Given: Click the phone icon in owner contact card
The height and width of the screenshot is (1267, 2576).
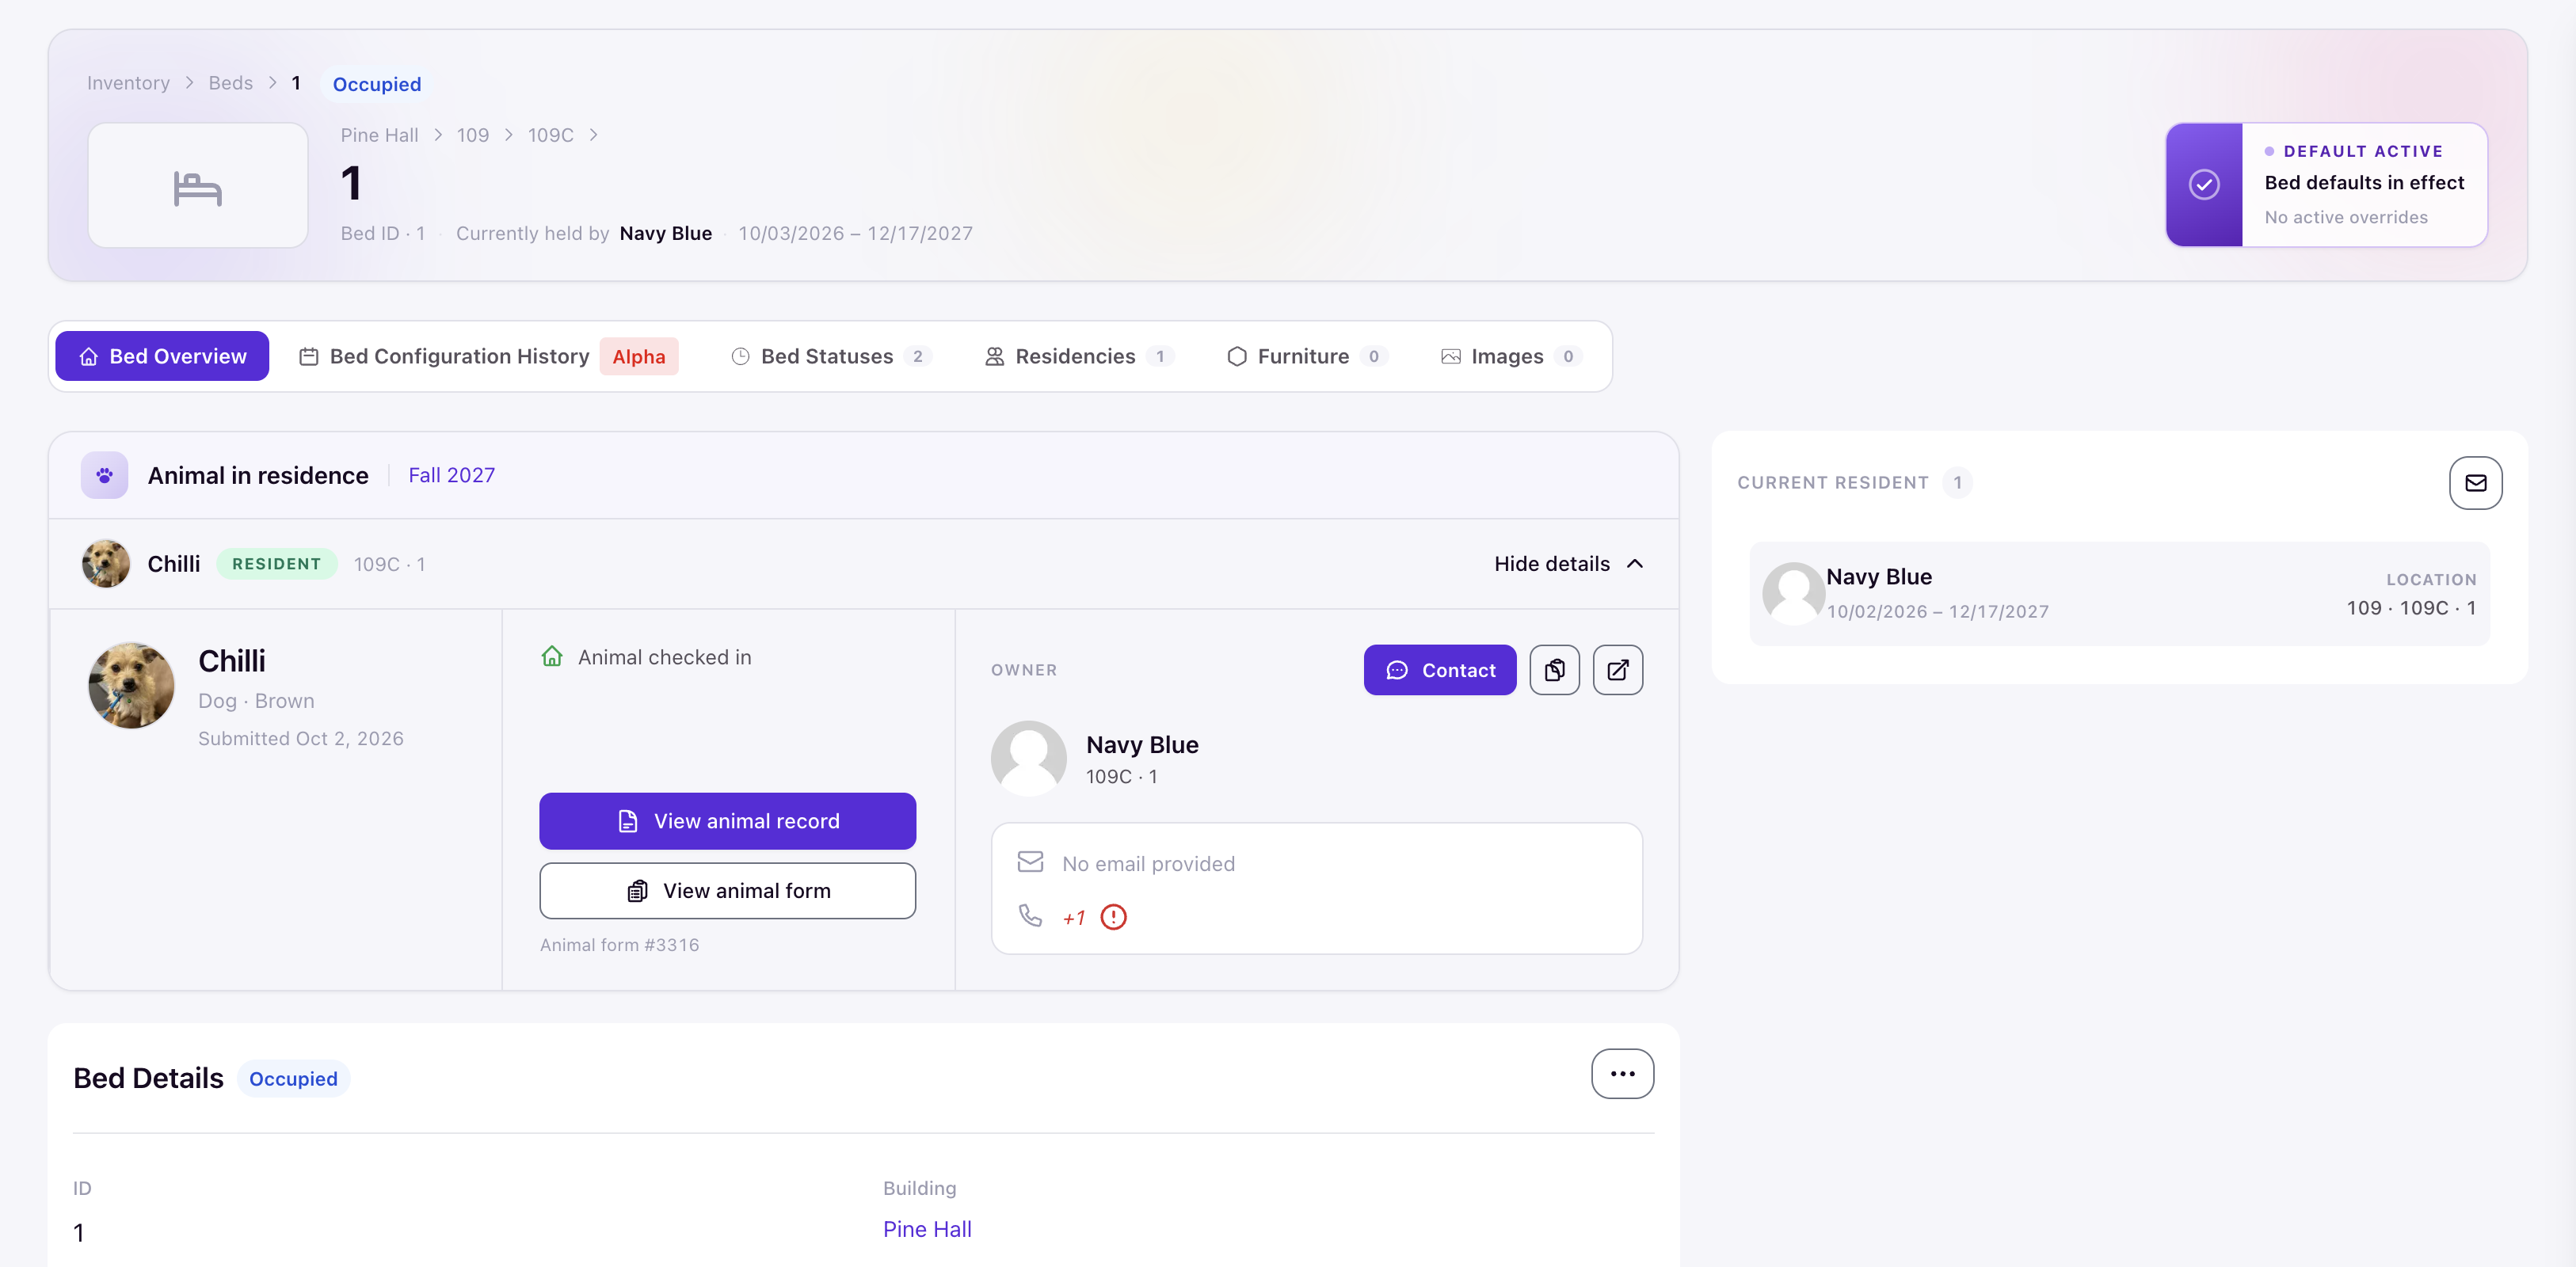Looking at the screenshot, I should tap(1030, 915).
